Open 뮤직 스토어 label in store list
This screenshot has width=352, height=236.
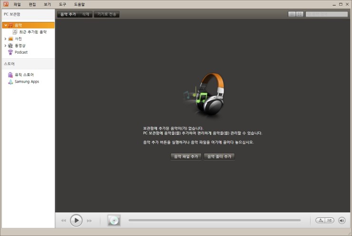tap(24, 75)
